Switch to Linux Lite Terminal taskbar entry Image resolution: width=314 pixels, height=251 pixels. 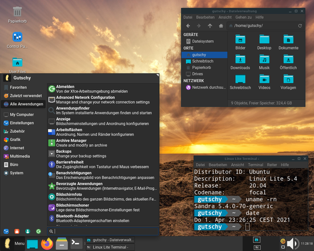click(x=110, y=247)
